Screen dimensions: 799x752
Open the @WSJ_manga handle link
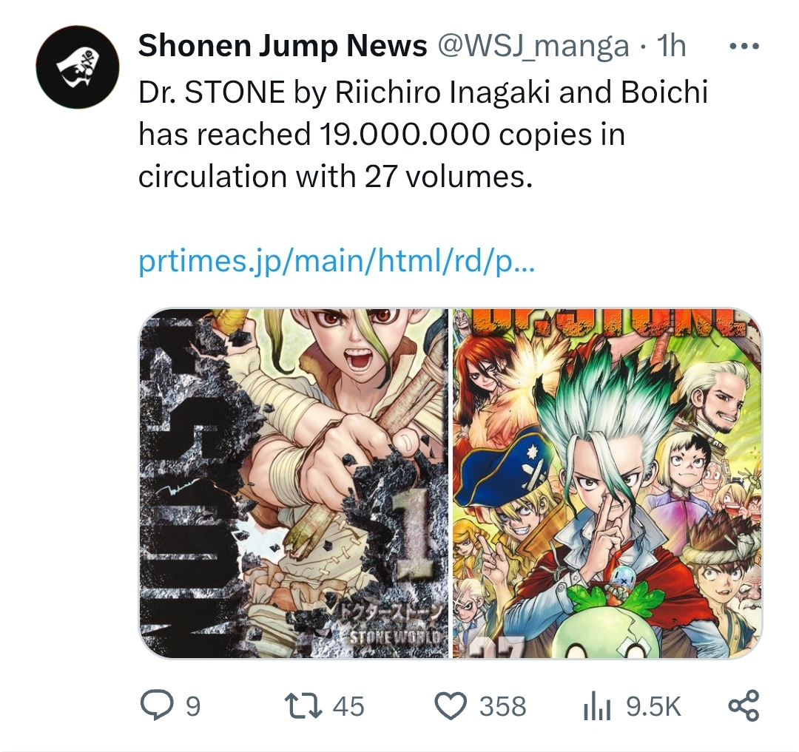click(533, 47)
